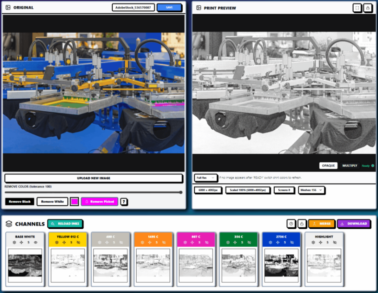Click the AdobeStock filename input field
This screenshot has width=378, height=293.
(133, 8)
